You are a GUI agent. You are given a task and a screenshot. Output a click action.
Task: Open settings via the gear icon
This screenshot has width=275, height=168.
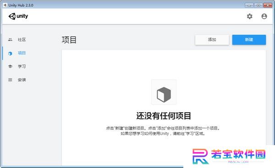250,16
